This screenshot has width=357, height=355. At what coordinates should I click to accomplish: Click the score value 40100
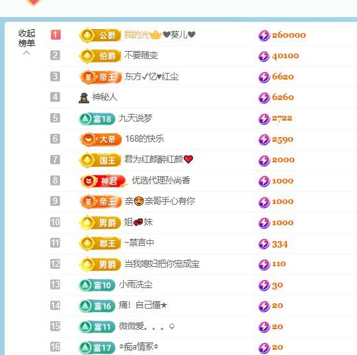tap(286, 56)
